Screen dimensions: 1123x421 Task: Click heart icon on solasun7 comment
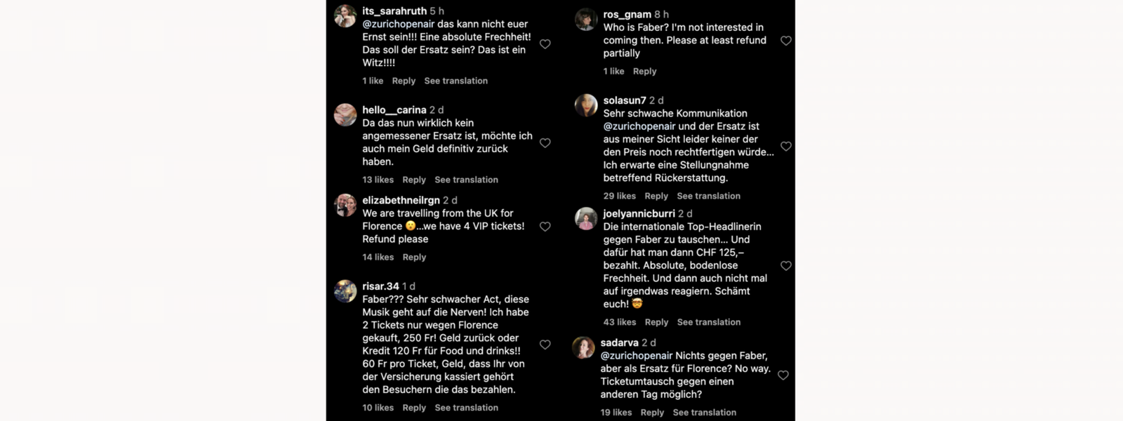[786, 146]
